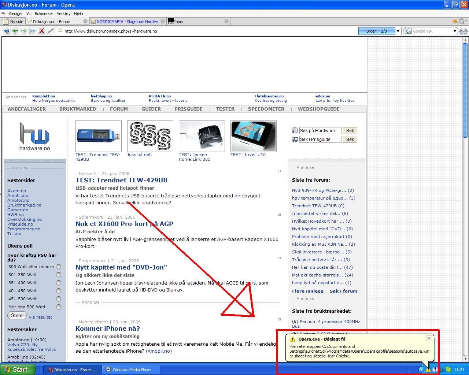Image resolution: width=469 pixels, height=375 pixels.
Task: Close the Opera.exe error balloon
Action: tap(429, 338)
